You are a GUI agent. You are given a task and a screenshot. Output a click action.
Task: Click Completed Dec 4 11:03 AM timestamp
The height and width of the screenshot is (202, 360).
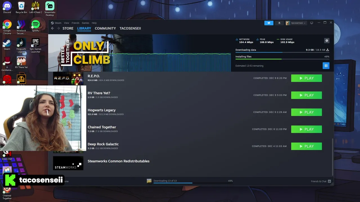(269, 146)
